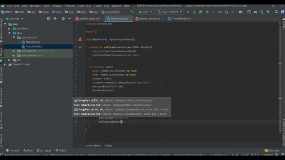Open the Build tool window
The width and height of the screenshot is (285, 160).
tap(28, 151)
